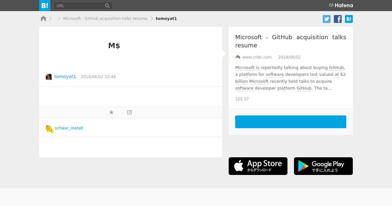This screenshot has width=392, height=206.
Task: Open the article title 'Microsoft - GitHub acquisition talks resume'
Action: (291, 41)
